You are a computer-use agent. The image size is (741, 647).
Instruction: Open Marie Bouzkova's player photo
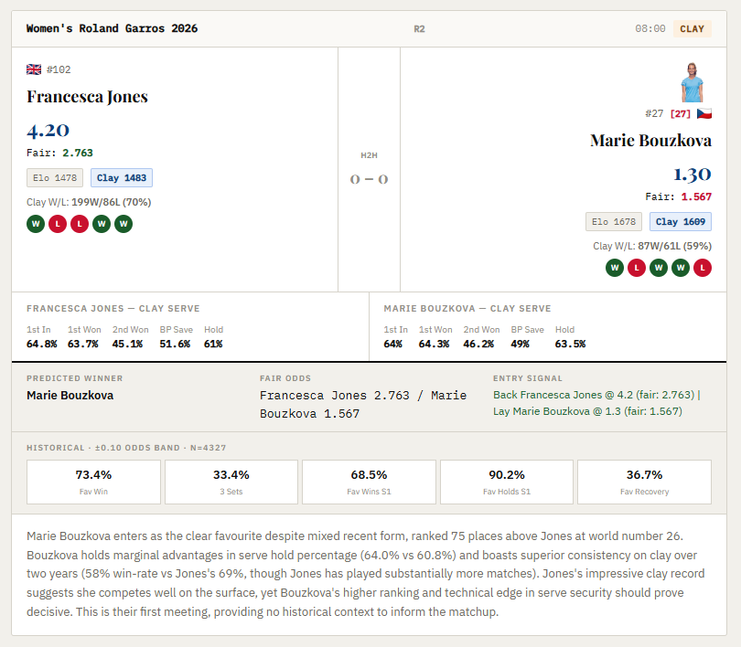pyautogui.click(x=692, y=82)
